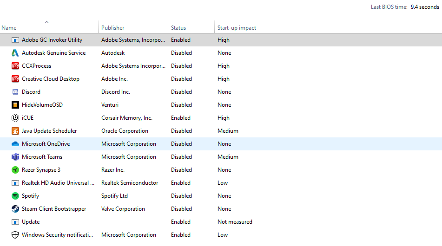The height and width of the screenshot is (246, 442).
Task: Click the Valve Corporation publisher cell
Action: click(x=123, y=209)
